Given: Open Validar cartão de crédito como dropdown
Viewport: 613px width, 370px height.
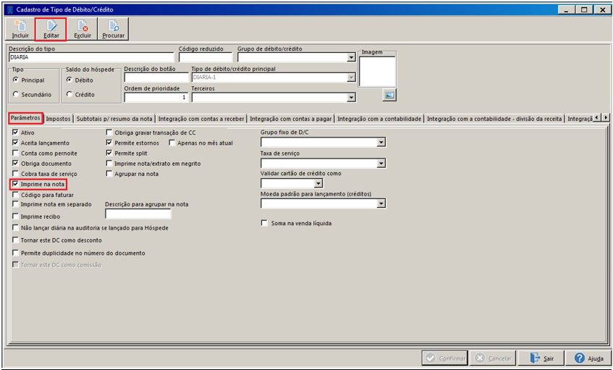Looking at the screenshot, I should (x=318, y=183).
